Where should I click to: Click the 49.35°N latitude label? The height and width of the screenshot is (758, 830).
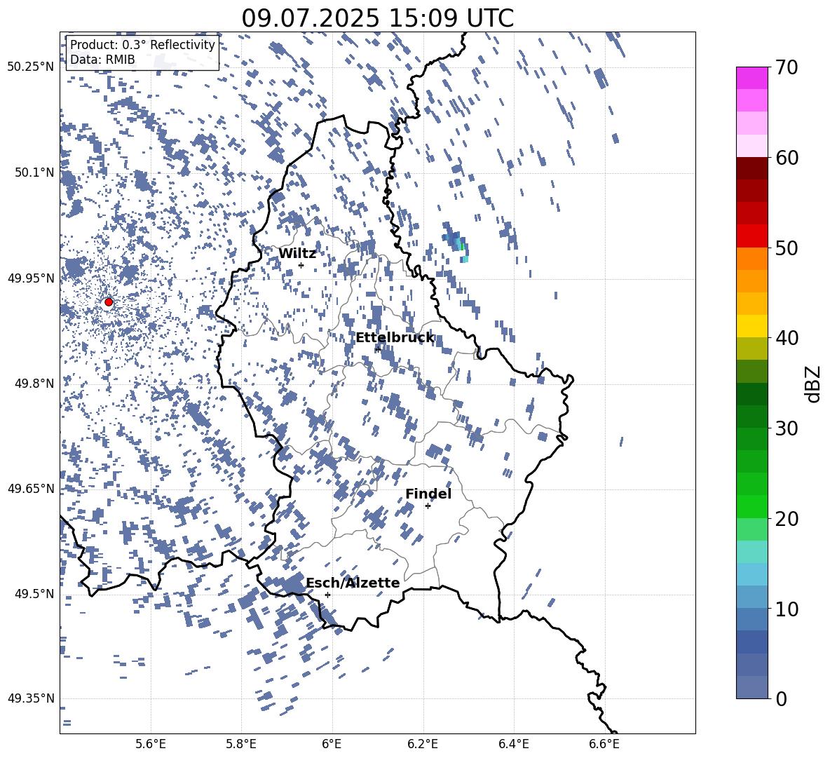pyautogui.click(x=31, y=698)
